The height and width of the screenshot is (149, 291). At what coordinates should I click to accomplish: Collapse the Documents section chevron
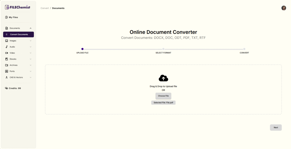[x=30, y=28]
